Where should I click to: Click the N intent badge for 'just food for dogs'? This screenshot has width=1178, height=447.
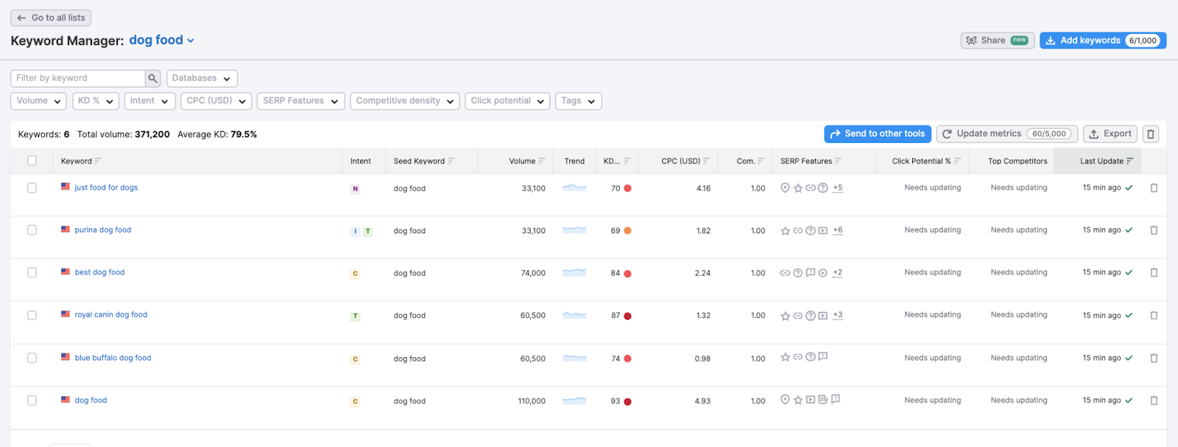click(355, 189)
